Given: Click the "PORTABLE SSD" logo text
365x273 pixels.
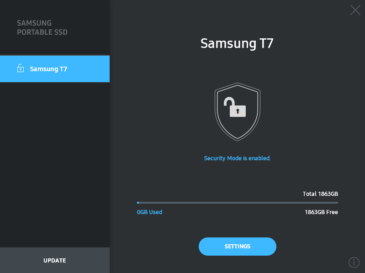Looking at the screenshot, I should coord(42,32).
